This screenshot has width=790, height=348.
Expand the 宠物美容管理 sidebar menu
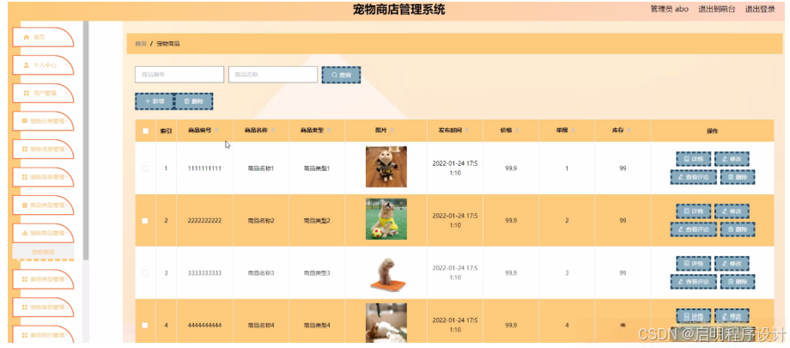tap(43, 307)
